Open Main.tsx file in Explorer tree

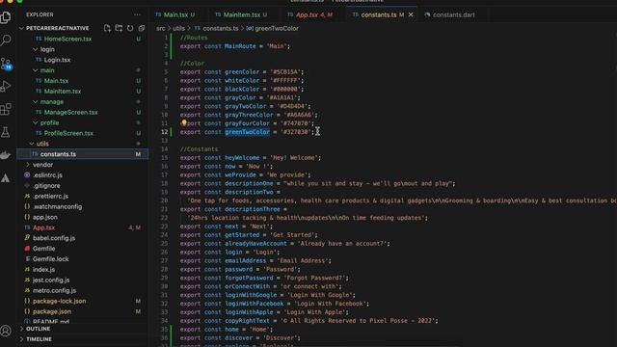tap(56, 81)
